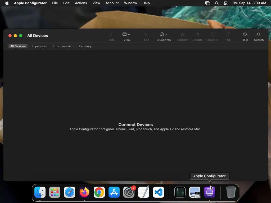Click the green full-screen window button
This screenshot has width=271, height=203.
pos(21,36)
